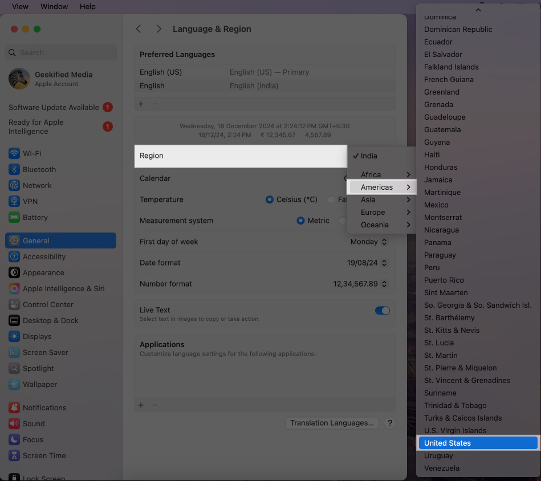Select the English (India) language row
Image resolution: width=541 pixels, height=481 pixels.
(265, 86)
